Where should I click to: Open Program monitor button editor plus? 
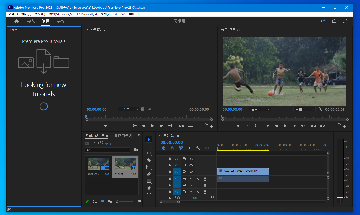344,126
